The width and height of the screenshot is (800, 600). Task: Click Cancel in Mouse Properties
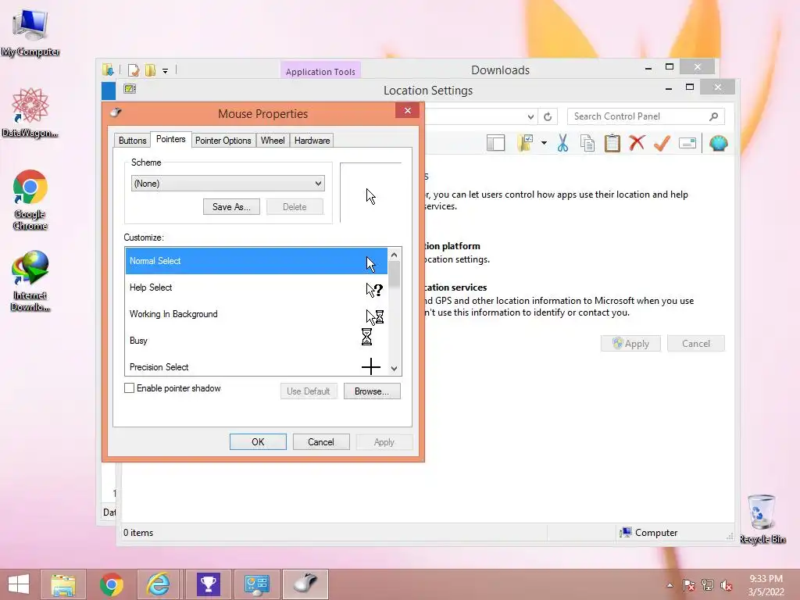[x=321, y=442]
